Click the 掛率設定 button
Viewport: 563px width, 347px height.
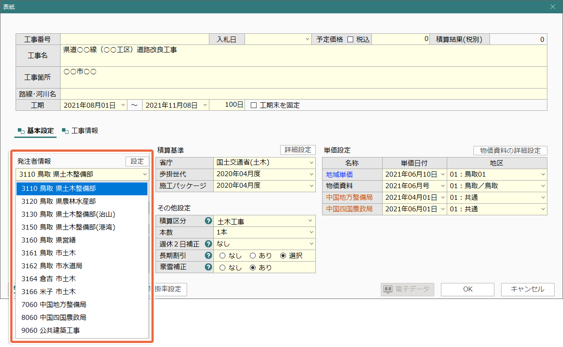point(170,289)
